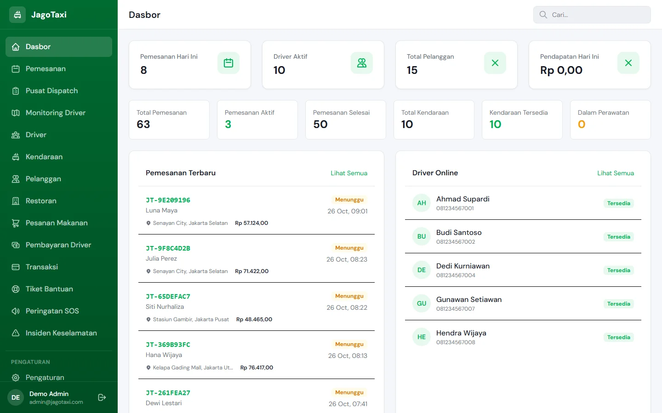Image resolution: width=662 pixels, height=413 pixels.
Task: Focus the Cari search field
Action: [x=592, y=15]
